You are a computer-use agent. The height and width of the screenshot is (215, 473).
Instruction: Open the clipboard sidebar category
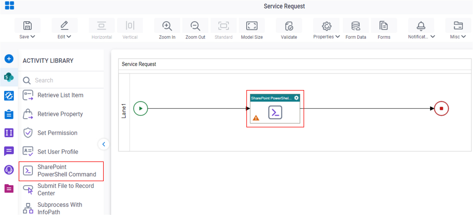tap(9, 114)
